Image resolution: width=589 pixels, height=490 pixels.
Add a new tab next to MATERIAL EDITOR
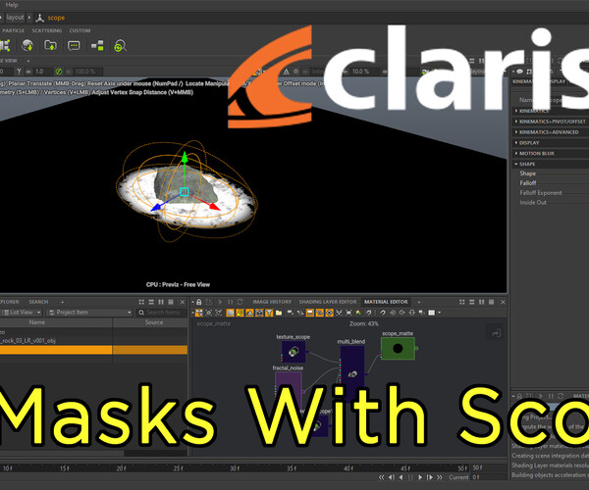(419, 302)
